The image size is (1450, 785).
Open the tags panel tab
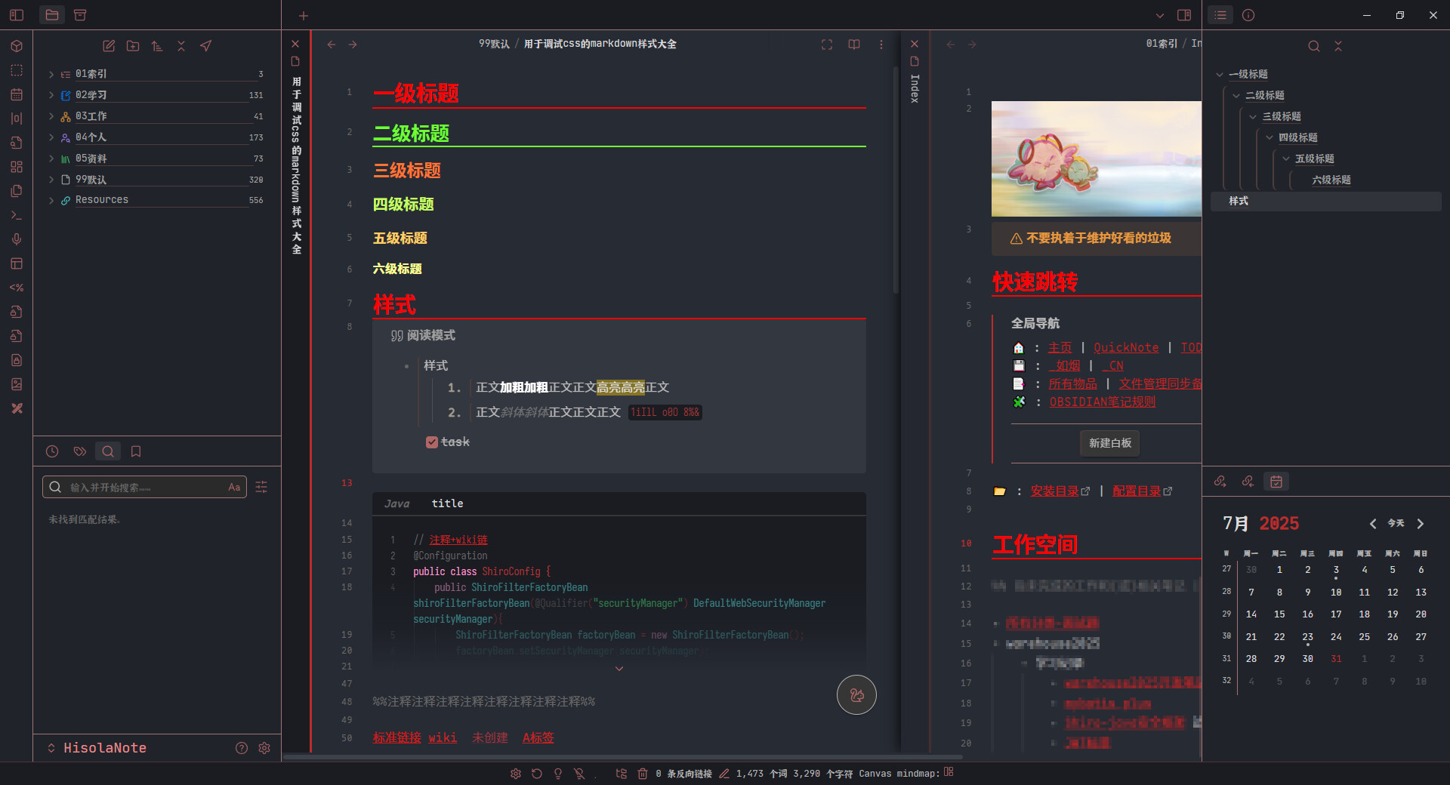(80, 451)
